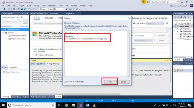Click the Search From Here link
This screenshot has width=194, height=108.
pyautogui.click(x=13, y=72)
